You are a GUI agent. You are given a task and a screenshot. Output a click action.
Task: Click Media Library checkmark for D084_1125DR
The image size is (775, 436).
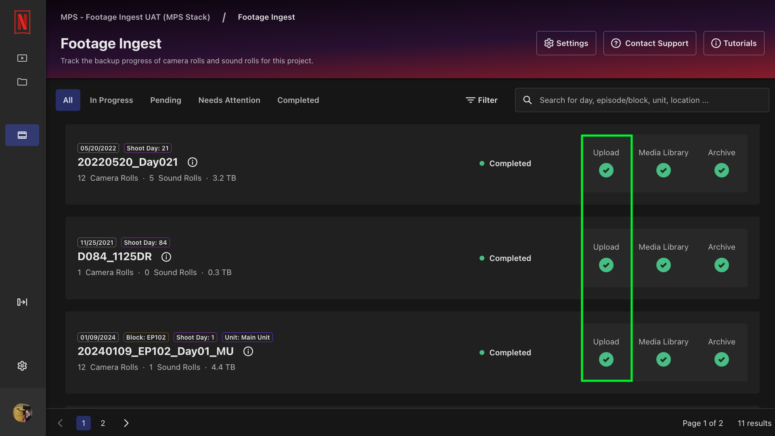point(664,265)
